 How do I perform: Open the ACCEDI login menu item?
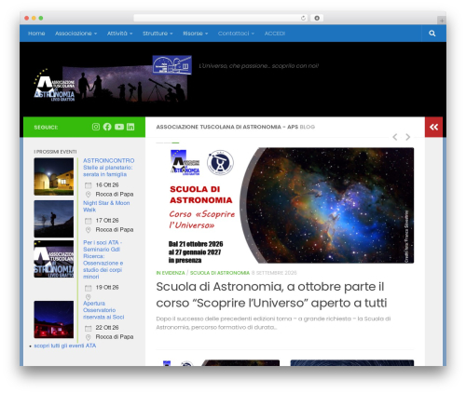click(275, 34)
